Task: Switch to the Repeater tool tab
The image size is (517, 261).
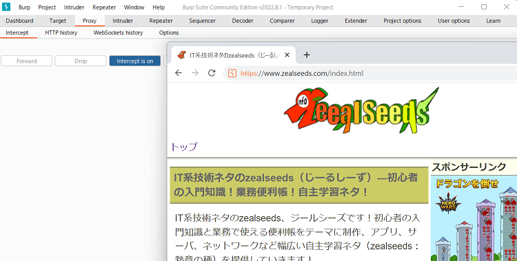Action: point(161,21)
